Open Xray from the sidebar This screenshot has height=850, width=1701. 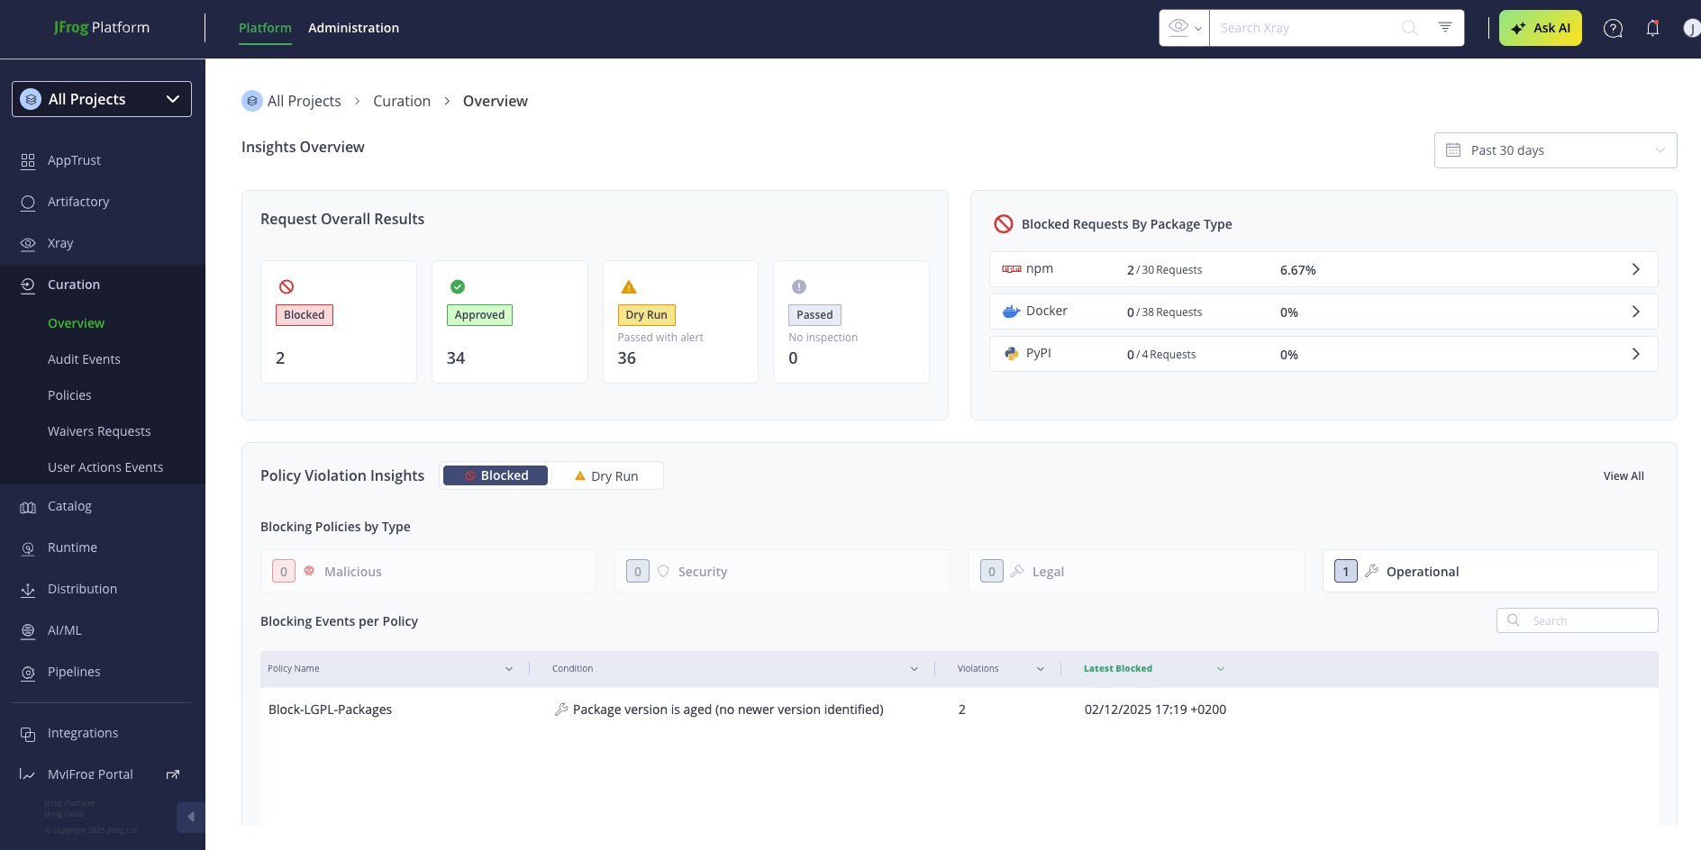[60, 243]
